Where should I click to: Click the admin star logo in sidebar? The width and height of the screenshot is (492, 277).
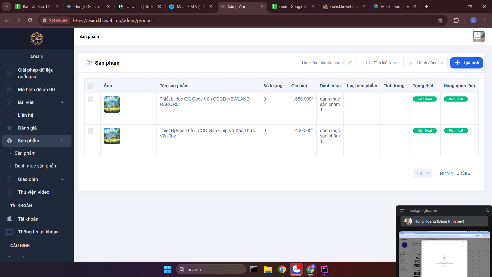point(37,39)
